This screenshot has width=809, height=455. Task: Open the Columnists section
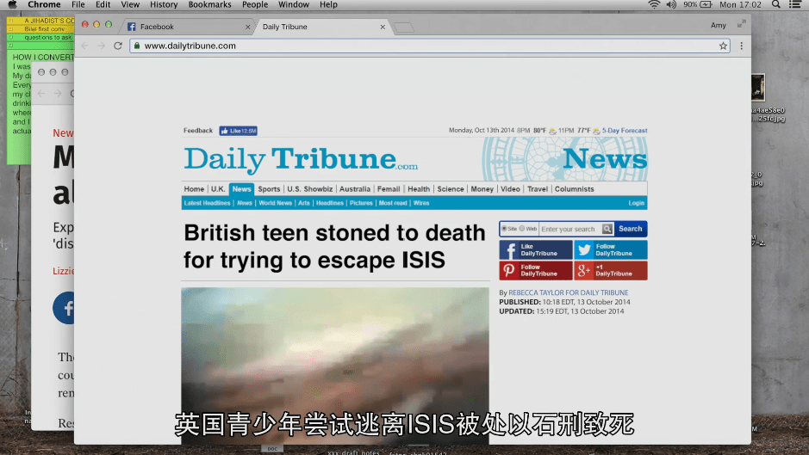(x=575, y=189)
